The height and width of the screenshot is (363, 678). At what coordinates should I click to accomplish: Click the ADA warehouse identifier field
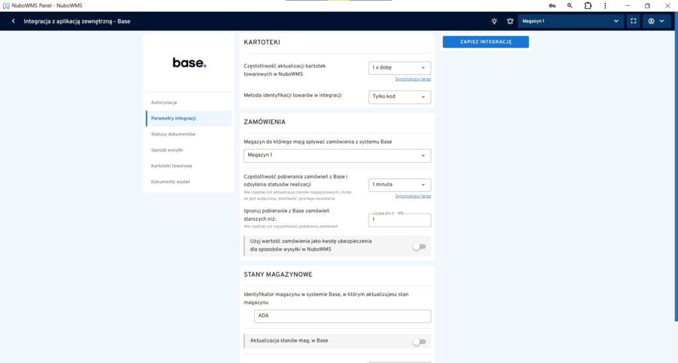pos(342,316)
